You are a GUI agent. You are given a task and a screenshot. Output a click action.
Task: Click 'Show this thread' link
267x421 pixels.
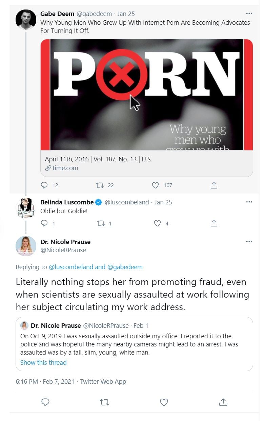pyautogui.click(x=43, y=362)
